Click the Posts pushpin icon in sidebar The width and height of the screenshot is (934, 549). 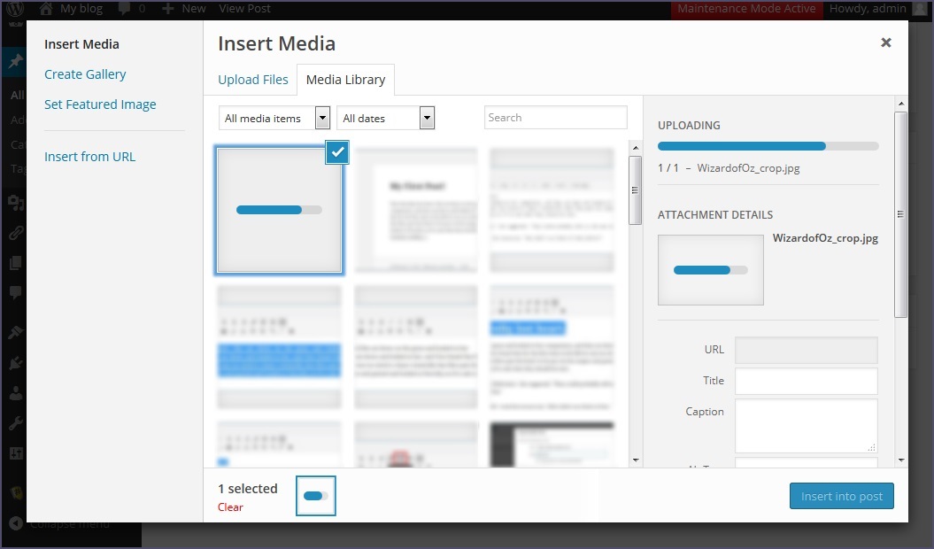click(x=15, y=63)
